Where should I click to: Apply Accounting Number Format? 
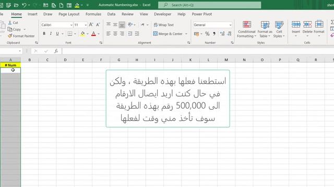196,34
